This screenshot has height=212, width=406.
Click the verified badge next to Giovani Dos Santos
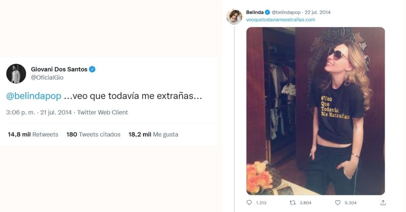pyautogui.click(x=92, y=69)
